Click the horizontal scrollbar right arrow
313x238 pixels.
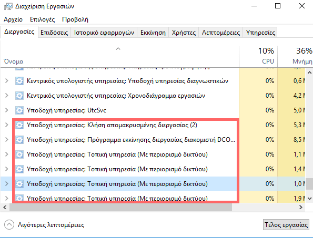300,208
